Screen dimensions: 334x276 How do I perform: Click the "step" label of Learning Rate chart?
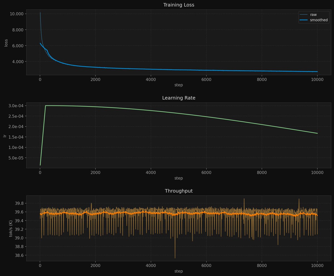tap(178, 178)
